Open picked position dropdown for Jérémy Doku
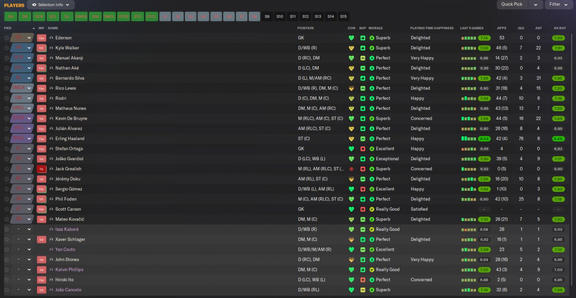 point(29,179)
